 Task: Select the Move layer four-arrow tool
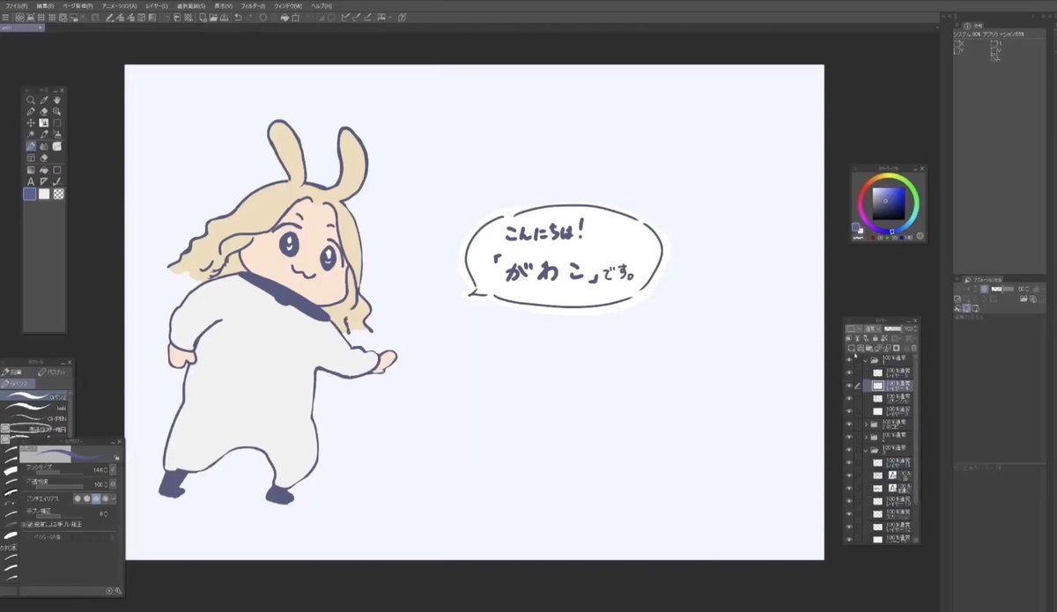[x=30, y=123]
